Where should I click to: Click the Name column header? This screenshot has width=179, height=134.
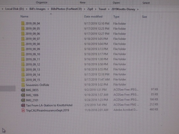click(x=24, y=16)
